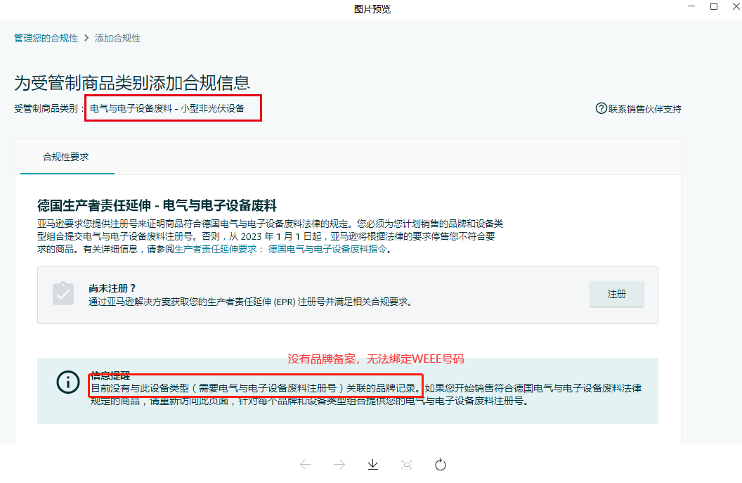Go to previous image with left arrow

[x=306, y=465]
